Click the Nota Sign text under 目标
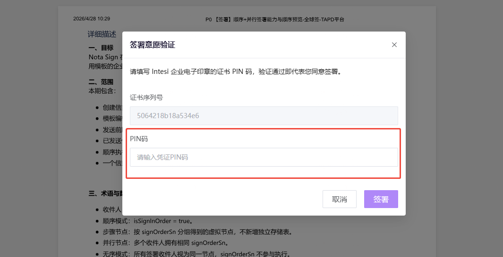Viewport: 503px width, 257px height. [x=103, y=57]
